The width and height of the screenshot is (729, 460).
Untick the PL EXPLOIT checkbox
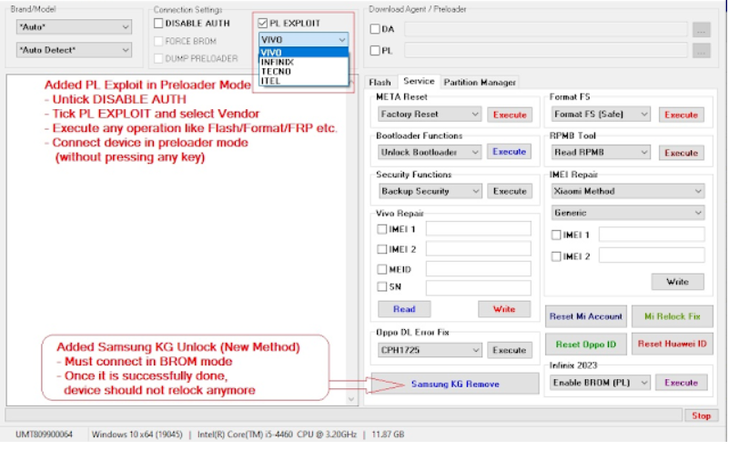click(263, 24)
